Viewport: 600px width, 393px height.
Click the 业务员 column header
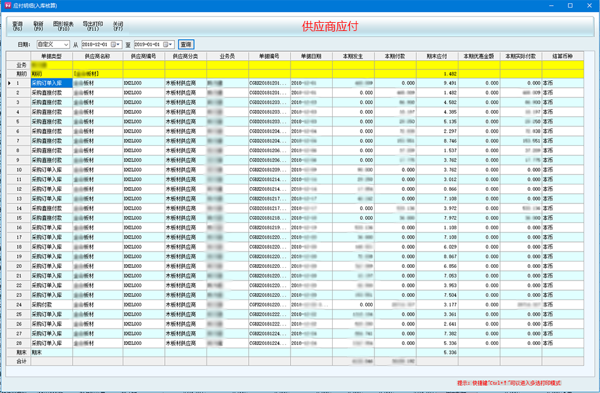[227, 56]
